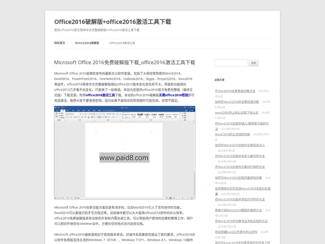Open article Word 2010的公式结构功能
Viewport: 325px width, 244px height.
[232, 134]
